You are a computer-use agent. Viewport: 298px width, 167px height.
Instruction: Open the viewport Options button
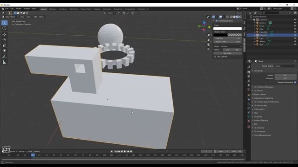[240, 13]
